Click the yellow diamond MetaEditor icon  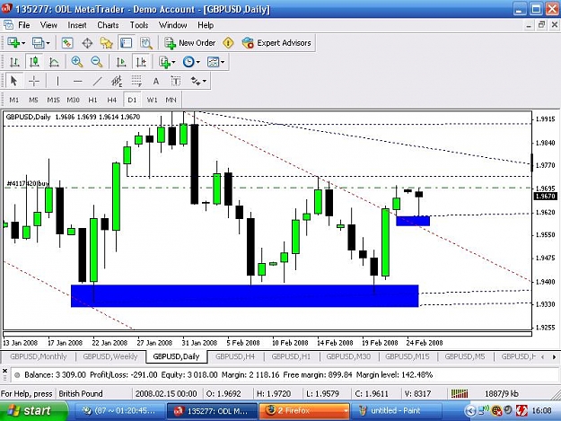tap(228, 43)
